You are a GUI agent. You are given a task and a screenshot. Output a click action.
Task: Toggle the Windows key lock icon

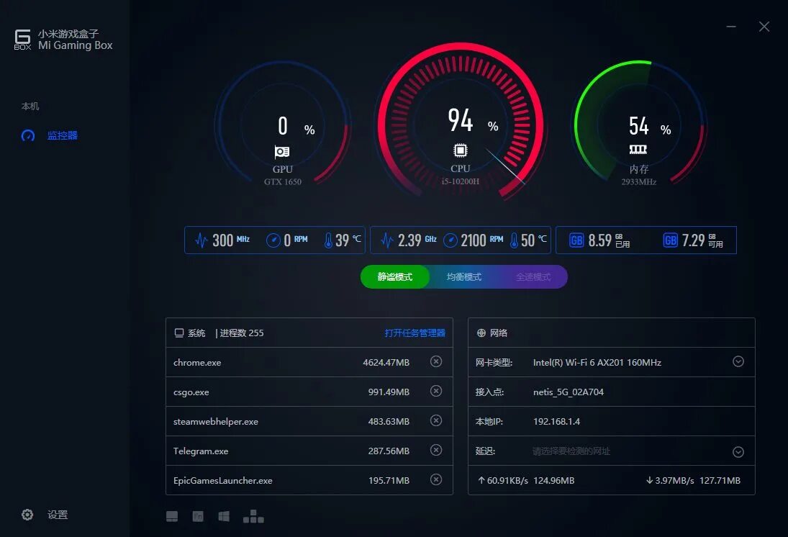224,516
